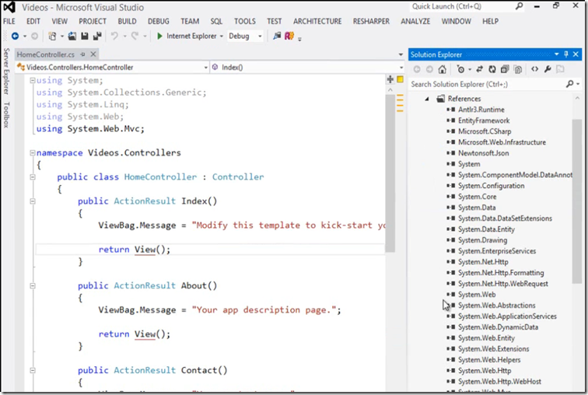Click the Navigate Backward toolbar icon
The width and height of the screenshot is (588, 395).
point(15,36)
